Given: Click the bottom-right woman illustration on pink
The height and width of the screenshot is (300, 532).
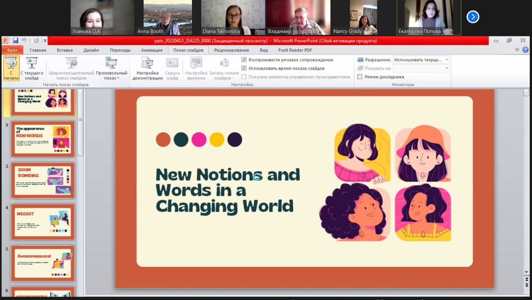Looking at the screenshot, I should click(x=423, y=213).
